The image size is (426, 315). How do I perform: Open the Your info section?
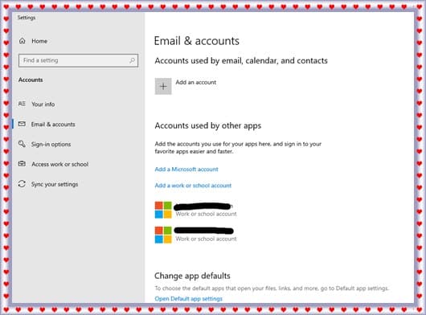43,104
